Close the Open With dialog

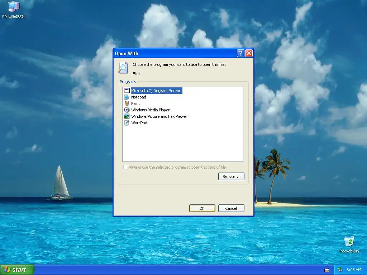click(x=249, y=53)
